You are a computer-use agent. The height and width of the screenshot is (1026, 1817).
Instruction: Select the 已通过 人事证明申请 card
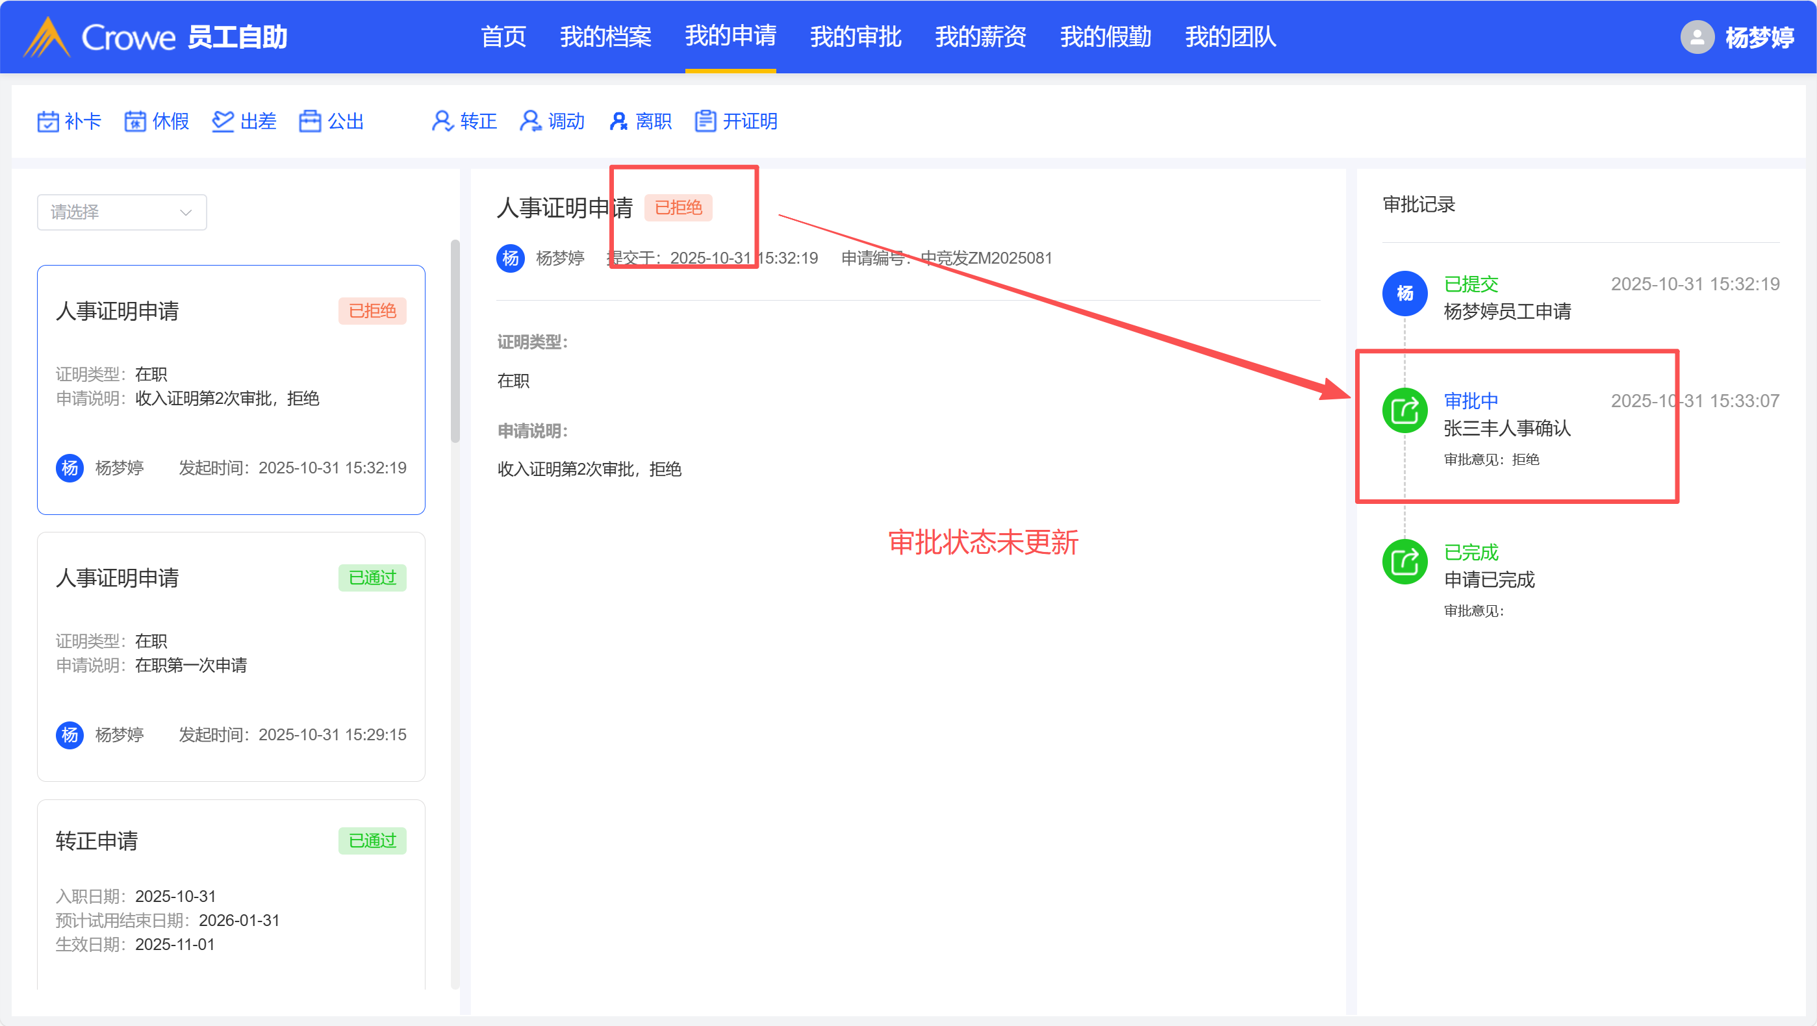click(x=231, y=656)
